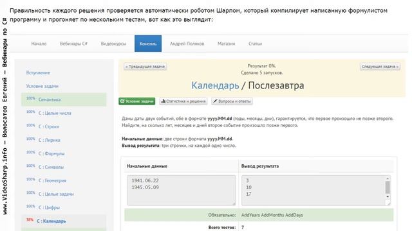The width and height of the screenshot is (412, 231).
Task: Click the Результат 0% text
Action: point(262,66)
